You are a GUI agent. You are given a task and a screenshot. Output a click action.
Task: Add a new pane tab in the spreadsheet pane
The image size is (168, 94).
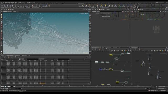(x=30, y=55)
